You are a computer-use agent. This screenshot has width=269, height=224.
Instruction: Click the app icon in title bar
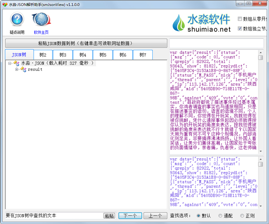pyautogui.click(x=5, y=4)
